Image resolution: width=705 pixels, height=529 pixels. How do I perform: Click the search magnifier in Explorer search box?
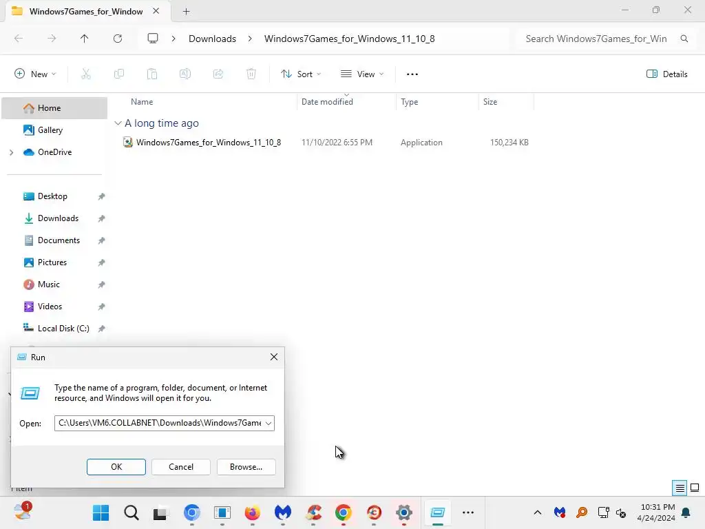[x=684, y=39]
